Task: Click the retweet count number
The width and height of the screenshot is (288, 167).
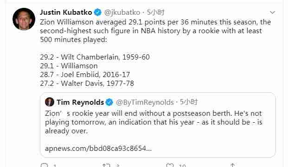Action: click(117, 166)
